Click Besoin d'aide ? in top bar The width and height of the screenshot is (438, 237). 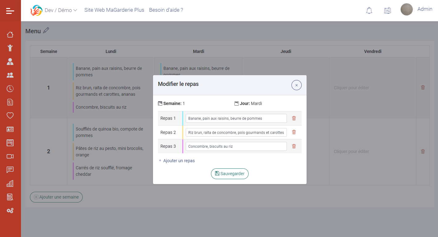click(x=166, y=10)
